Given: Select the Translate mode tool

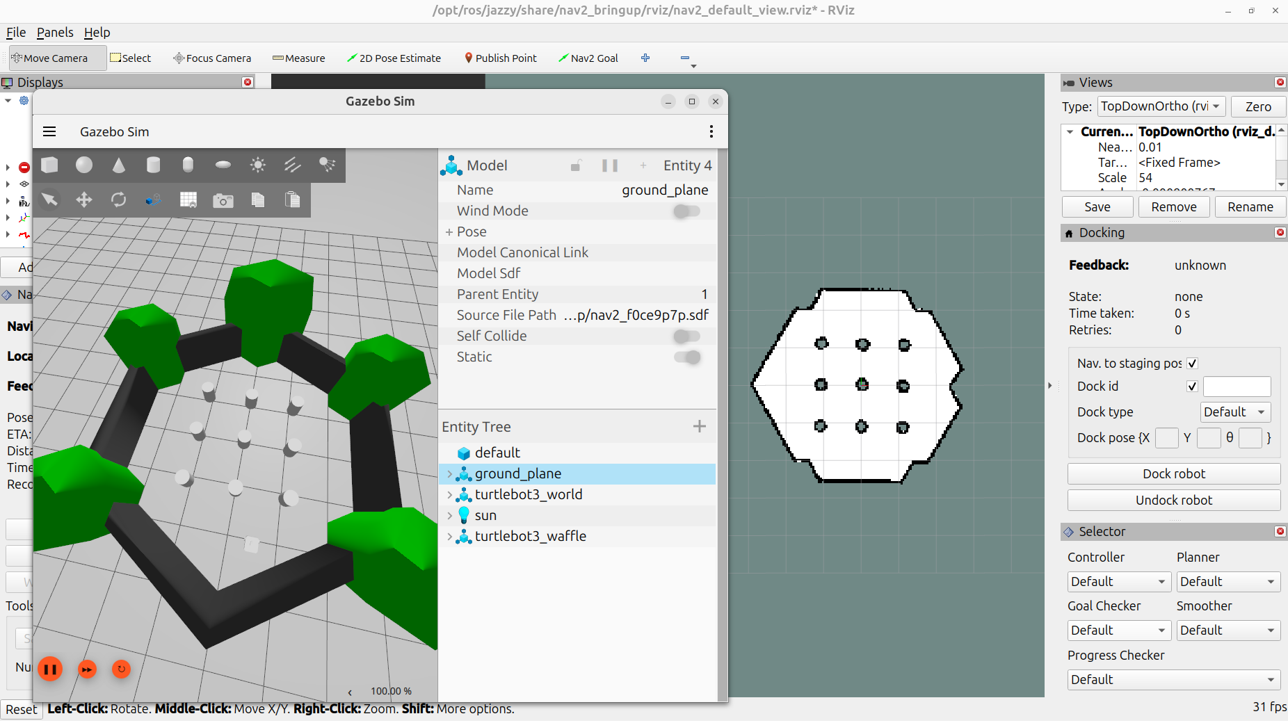Looking at the screenshot, I should point(84,200).
